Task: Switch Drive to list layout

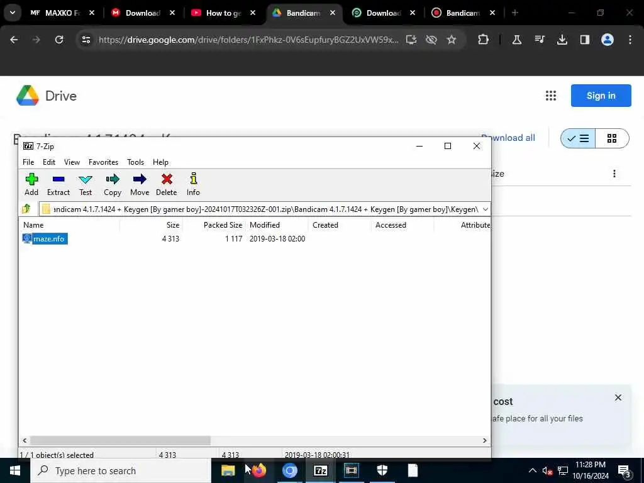Action: 578,138
